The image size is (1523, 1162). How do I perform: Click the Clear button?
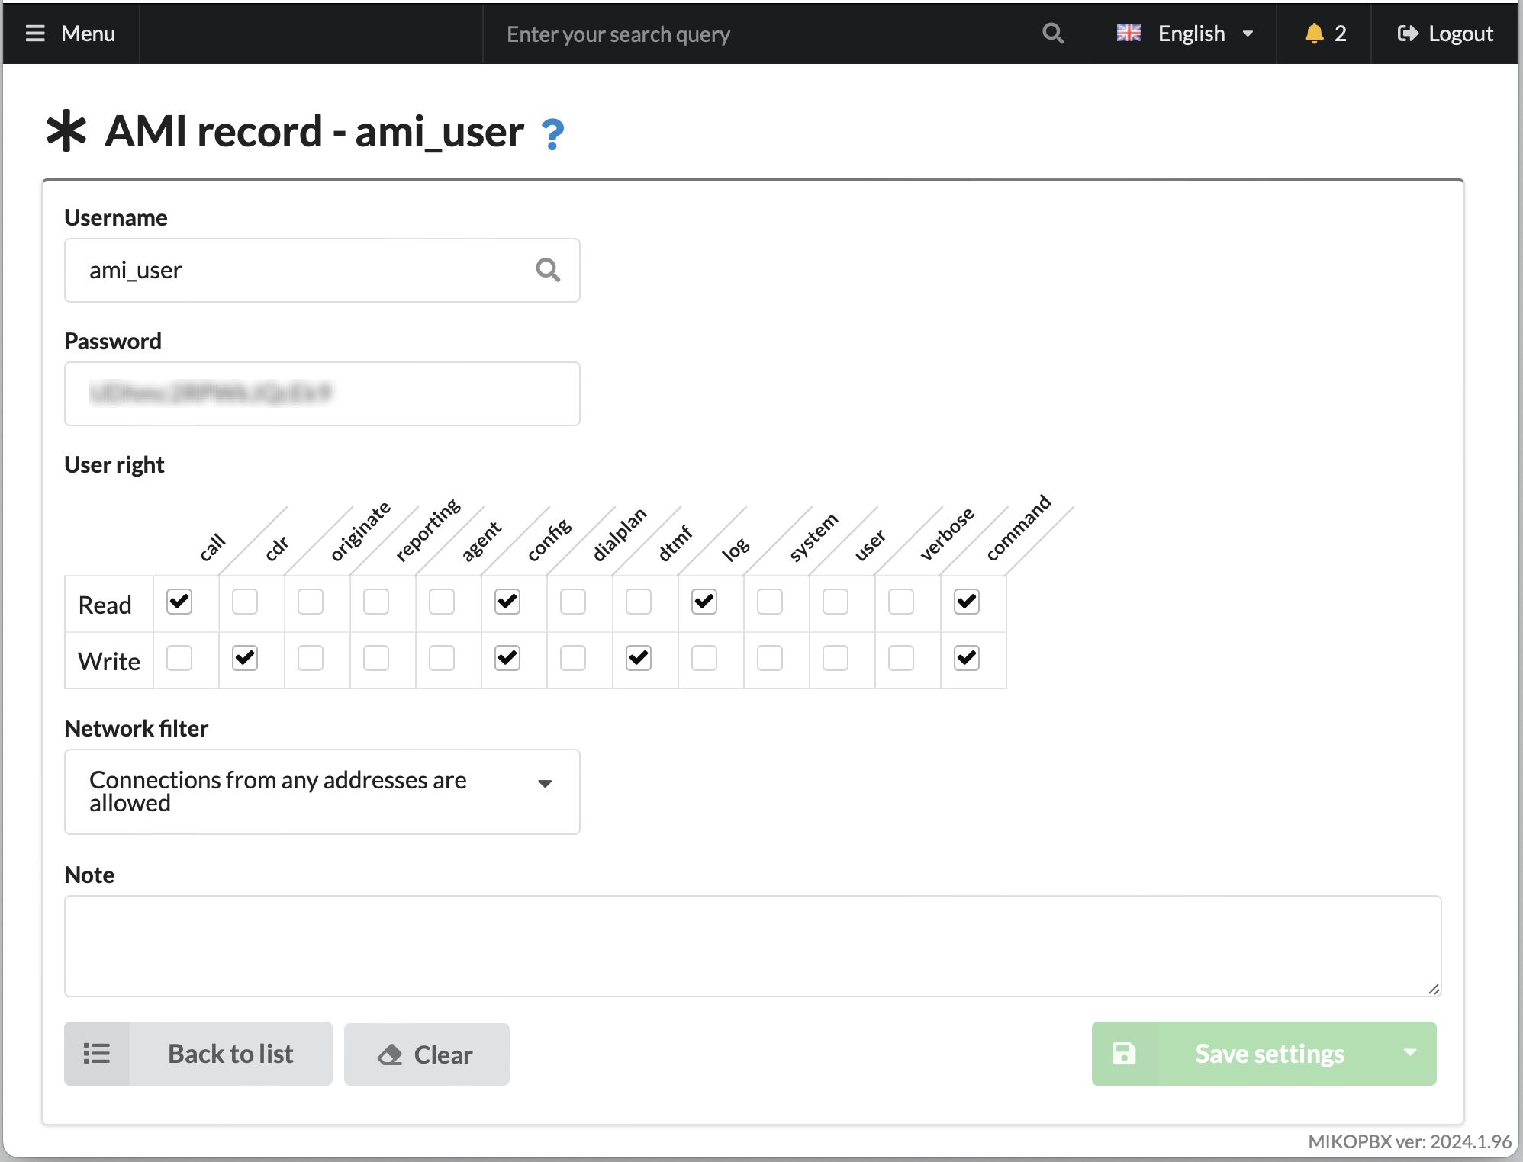[427, 1054]
